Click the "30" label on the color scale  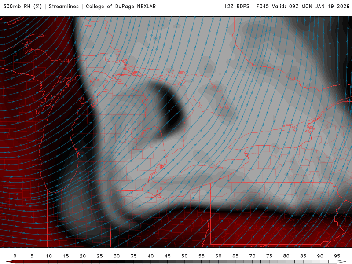117,256
